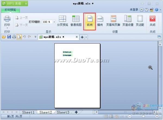Select the reading mode icon in status bar
The height and width of the screenshot is (120, 163).
[x=116, y=116]
